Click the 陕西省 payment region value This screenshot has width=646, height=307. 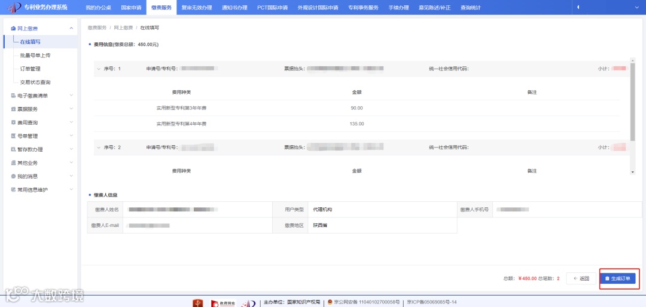click(x=320, y=225)
